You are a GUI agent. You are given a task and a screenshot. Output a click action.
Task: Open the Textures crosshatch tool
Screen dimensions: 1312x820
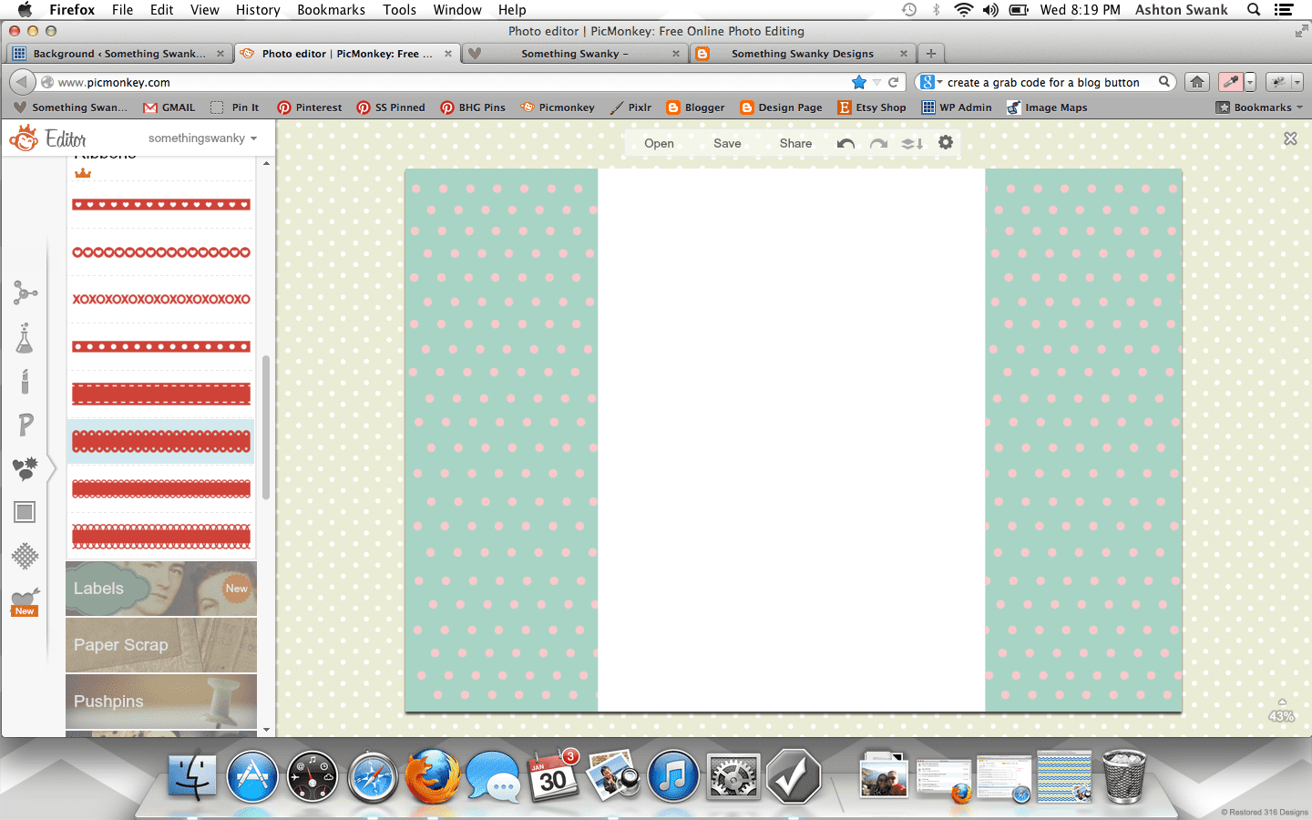click(25, 556)
